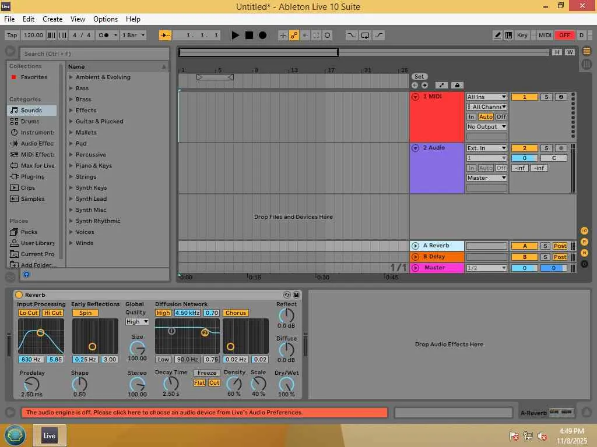Open User Library place
Screen dimensions: 597x447
tap(31, 243)
